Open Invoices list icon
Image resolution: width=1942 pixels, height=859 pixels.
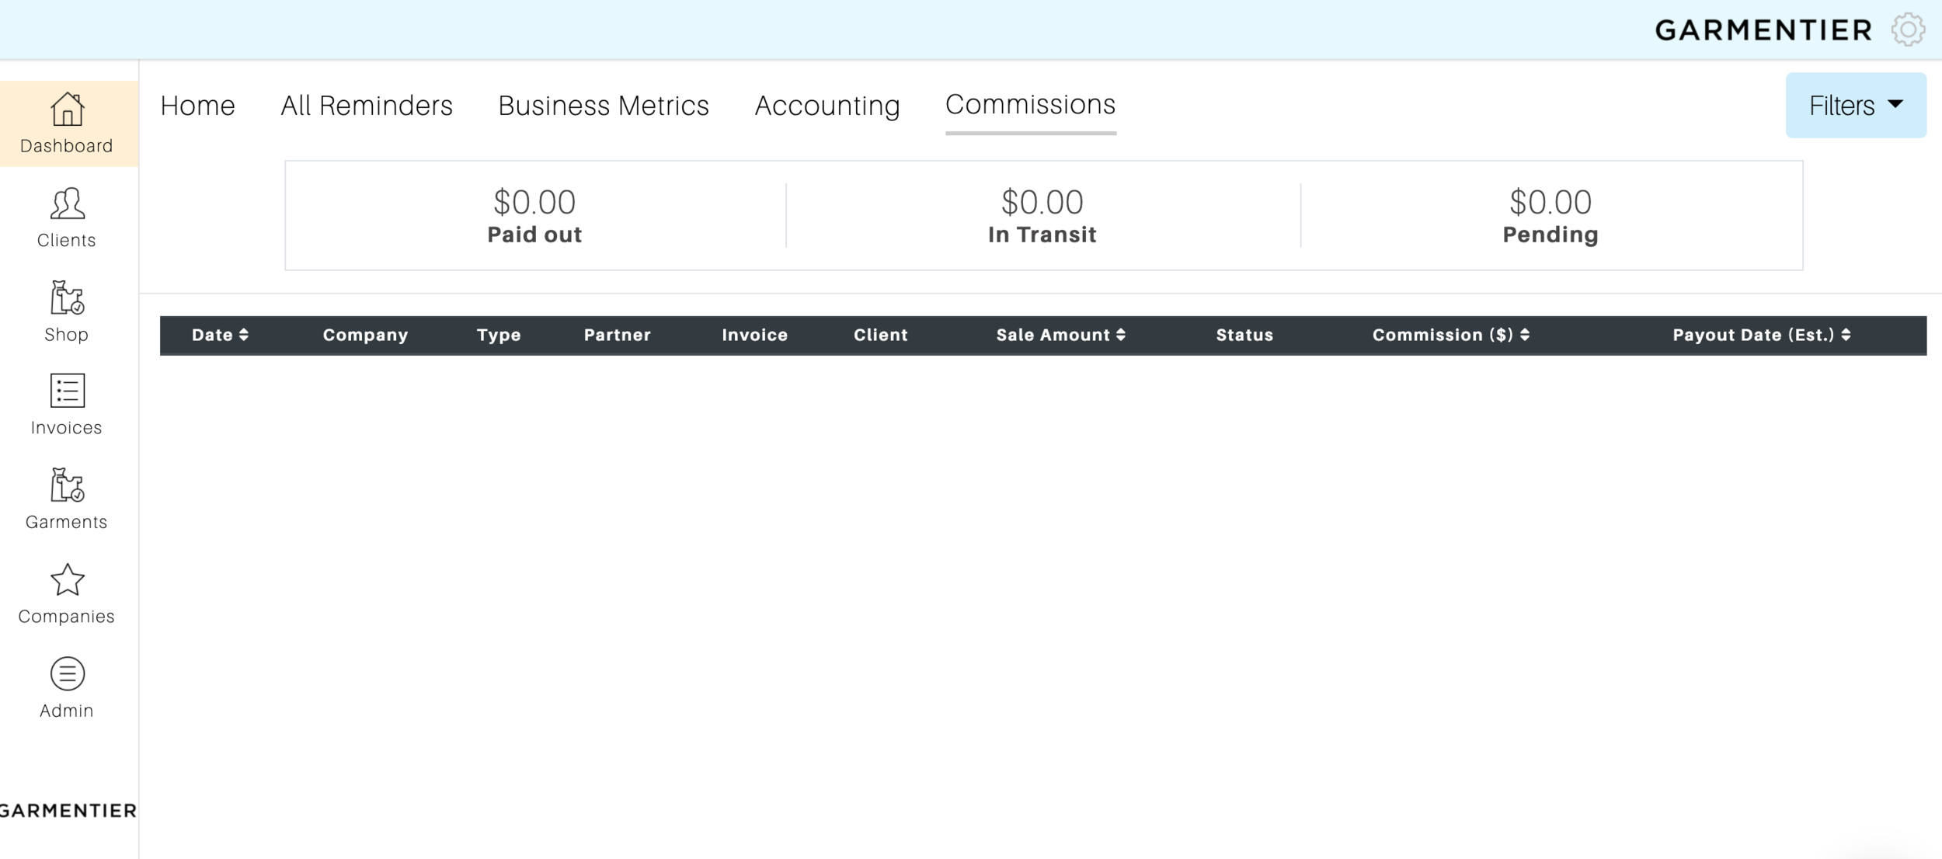click(68, 391)
